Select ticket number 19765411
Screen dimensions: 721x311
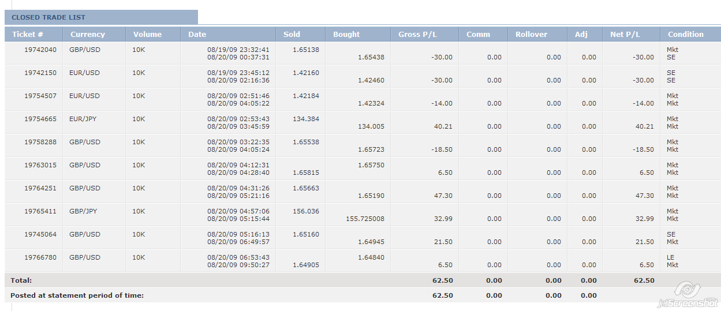[40, 211]
